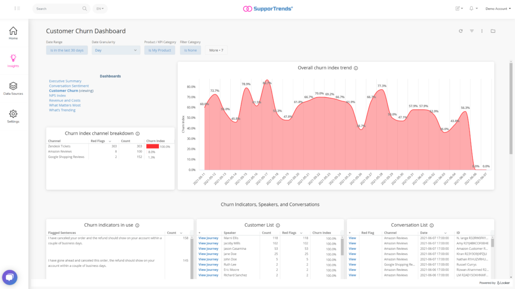515x289 pixels.
Task: Switch to the Executive Summary dashboard
Action: tap(65, 80)
